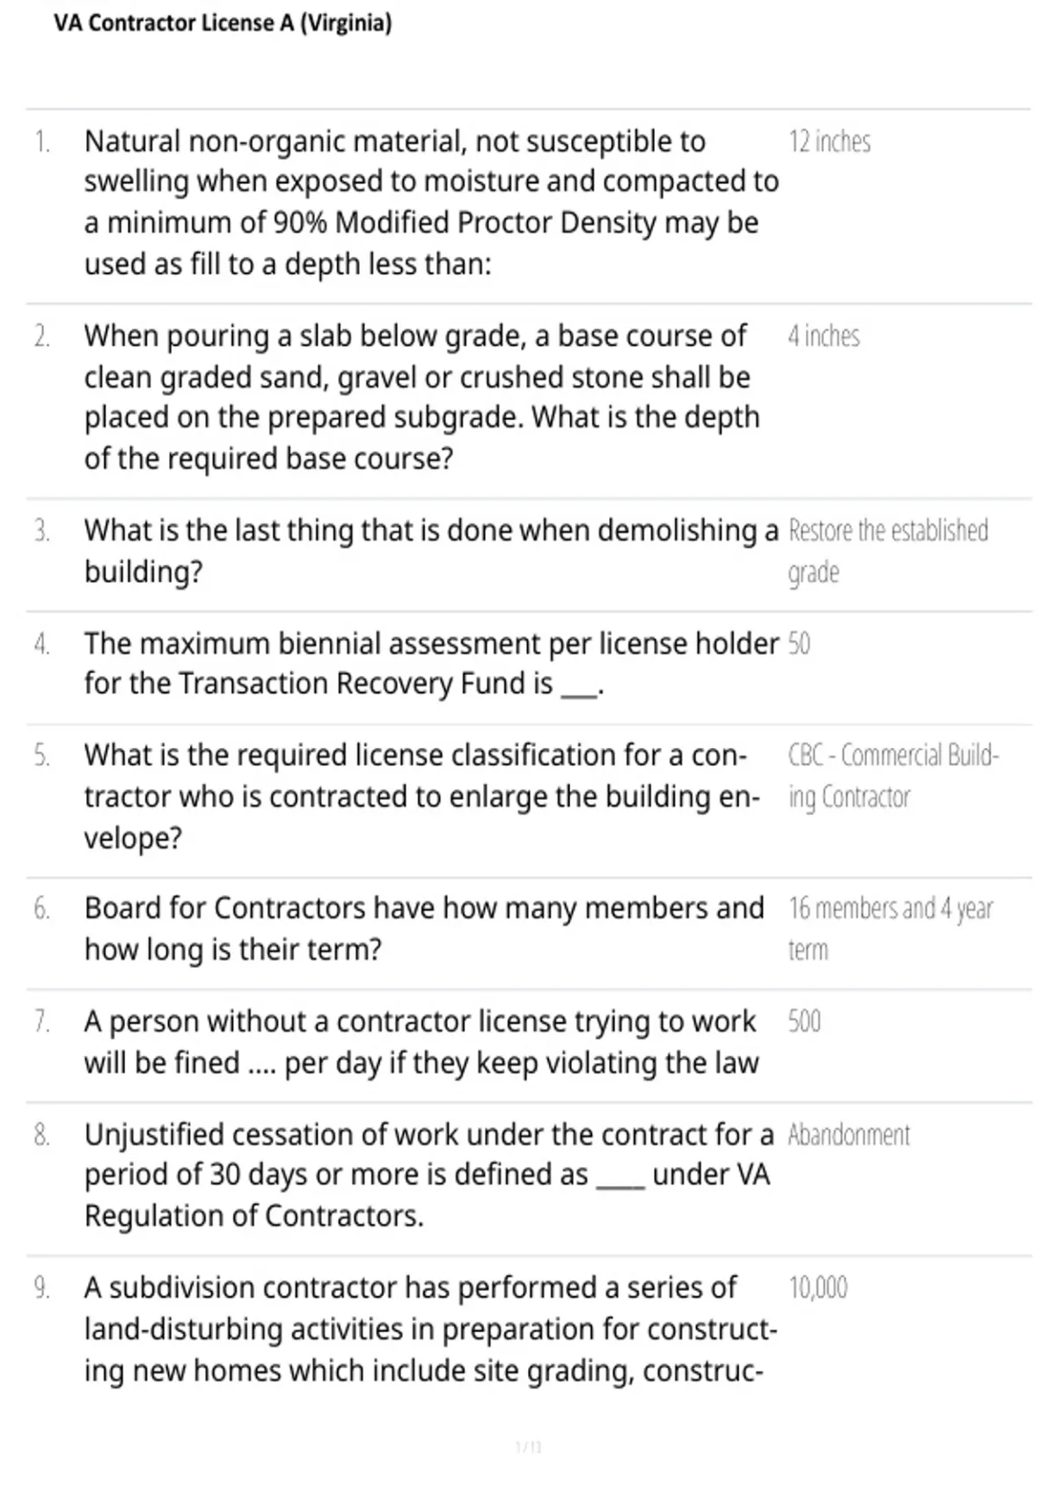Click the answer '10,000'
Viewport: 1056px width, 1496px height.
tap(818, 1288)
